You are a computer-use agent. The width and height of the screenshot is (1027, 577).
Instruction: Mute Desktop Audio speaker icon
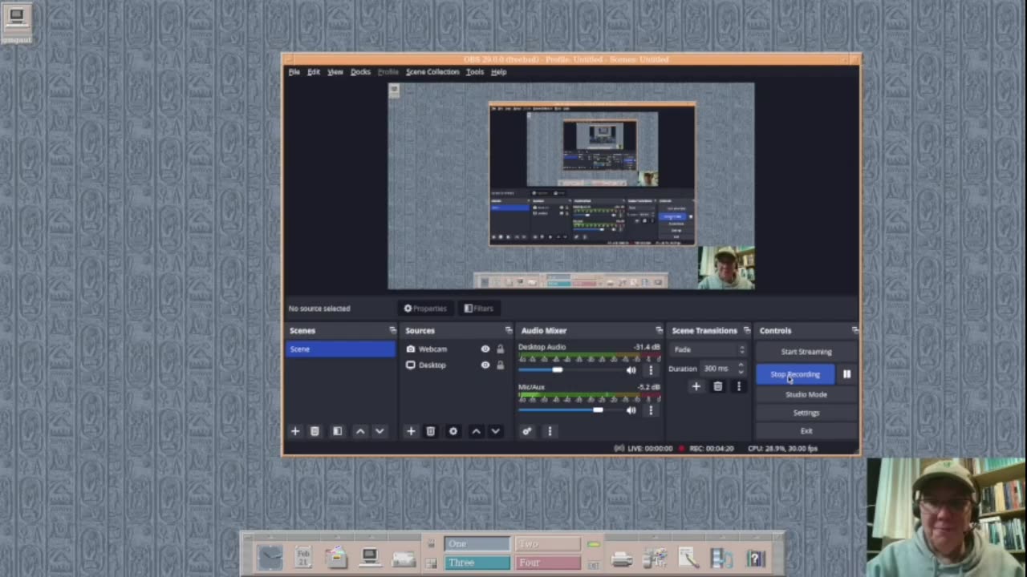tap(631, 369)
